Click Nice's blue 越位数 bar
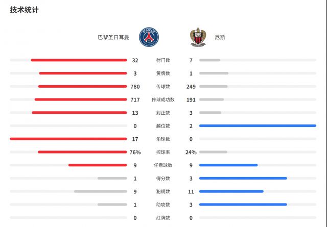The width and height of the screenshot is (327, 227). point(258,125)
